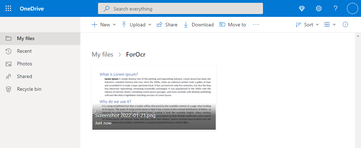Open Recycle bin in sidebar

40,89
